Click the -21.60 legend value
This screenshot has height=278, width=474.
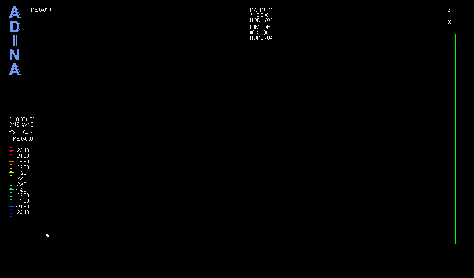(22, 207)
